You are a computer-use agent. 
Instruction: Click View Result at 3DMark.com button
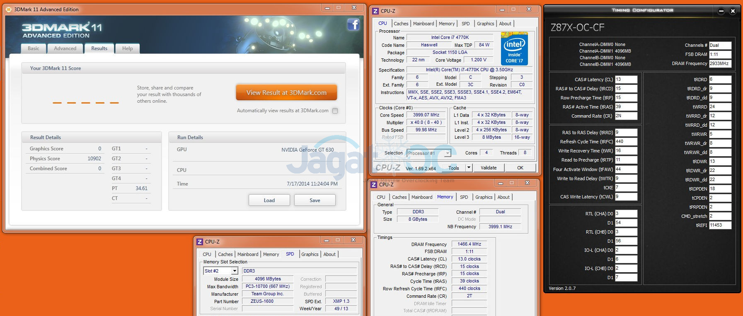tap(286, 93)
